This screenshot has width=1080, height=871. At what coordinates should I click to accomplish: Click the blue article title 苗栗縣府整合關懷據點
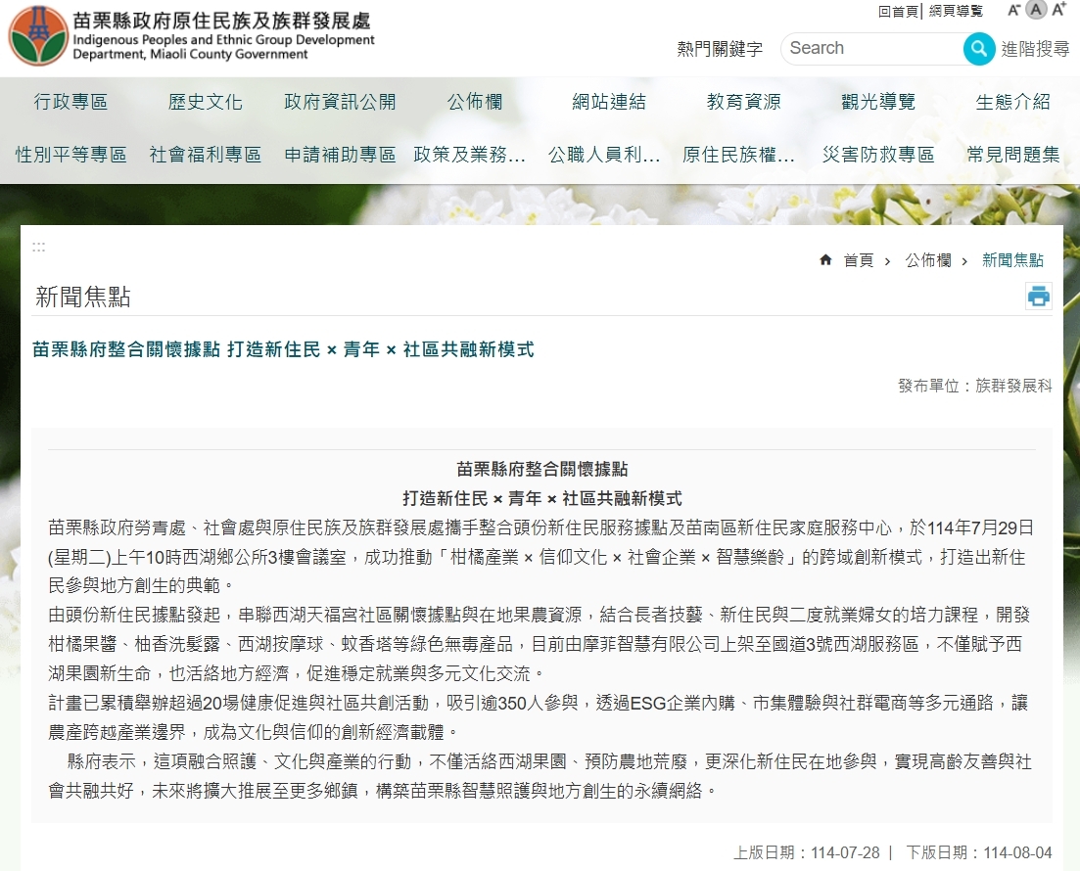pos(283,349)
